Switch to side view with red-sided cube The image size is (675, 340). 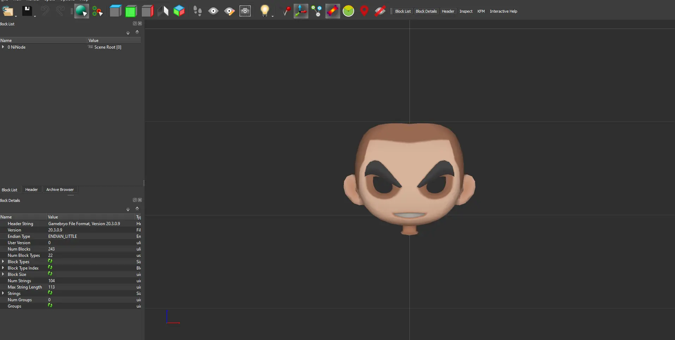147,11
